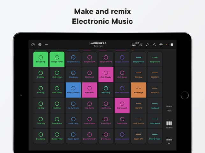Launch the Chili Arp pad

coord(138,75)
